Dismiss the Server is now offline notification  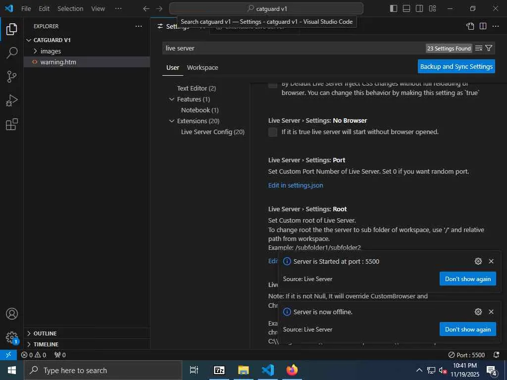point(491,312)
